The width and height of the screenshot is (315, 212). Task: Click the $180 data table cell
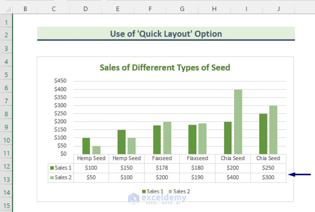[197, 168]
